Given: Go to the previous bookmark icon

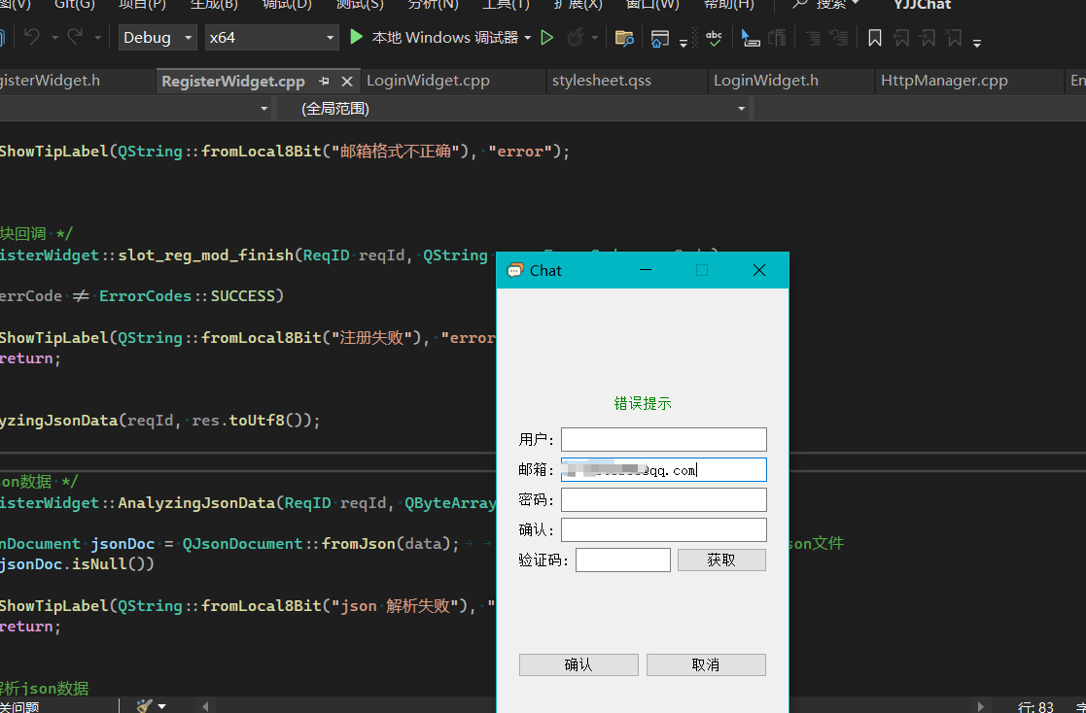Looking at the screenshot, I should pos(901,38).
